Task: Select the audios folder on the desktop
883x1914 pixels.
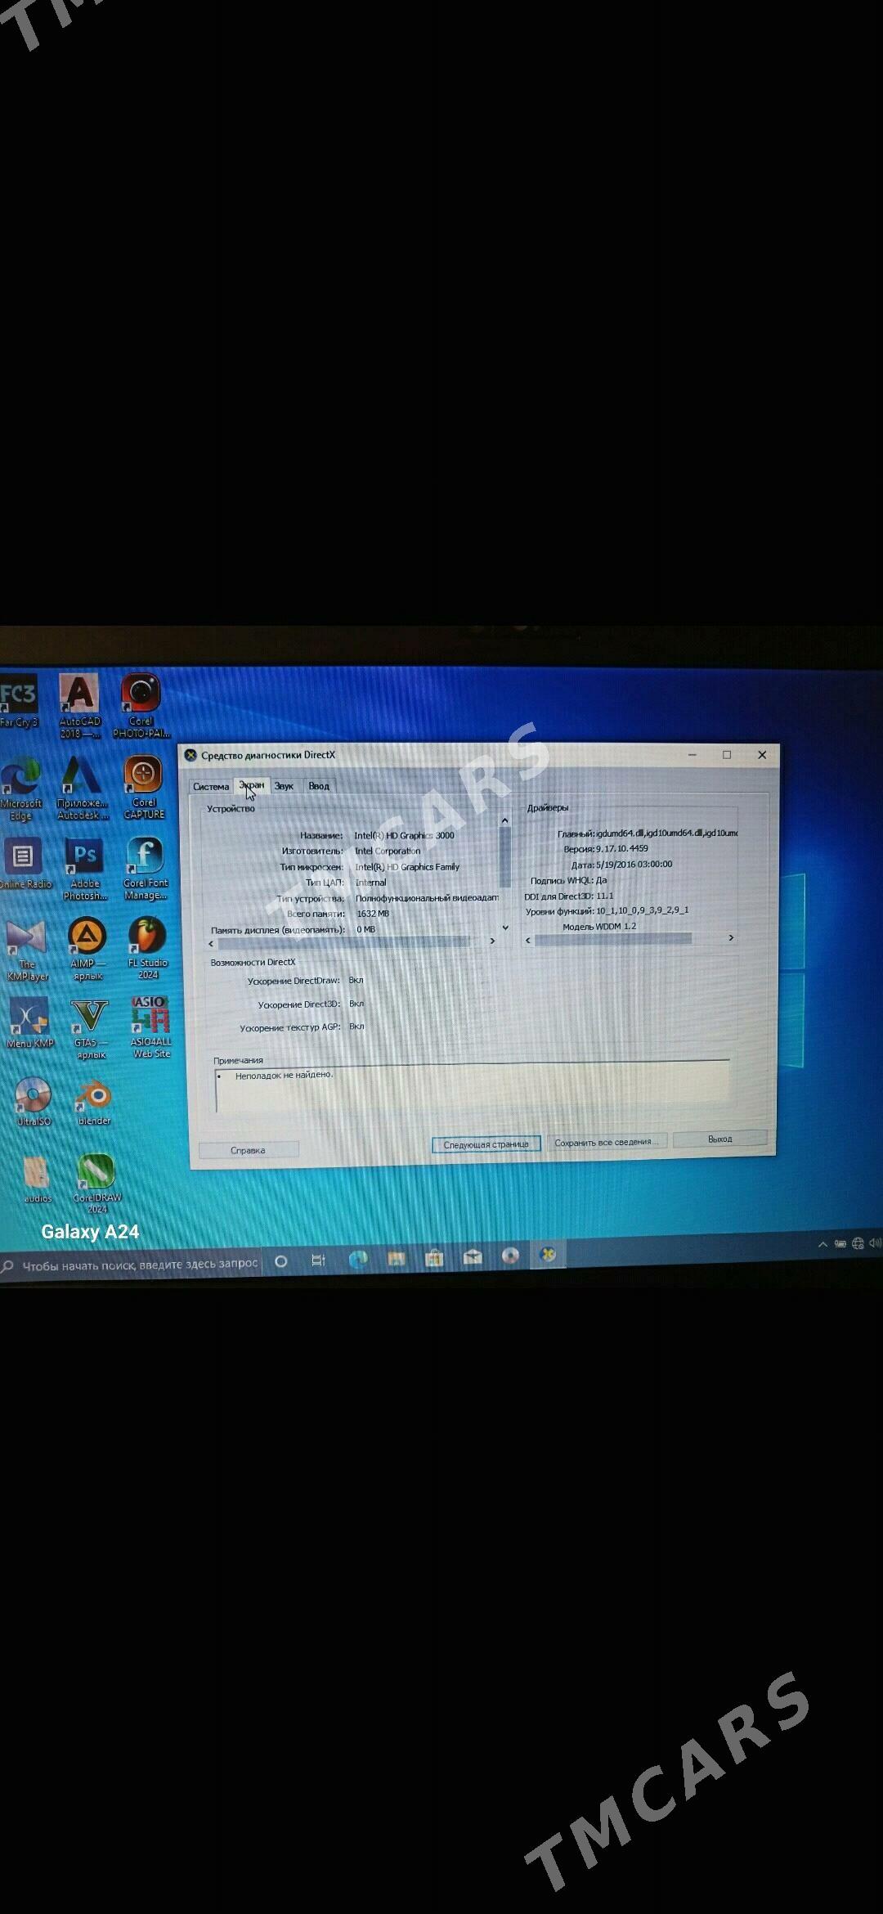Action: (x=37, y=1179)
